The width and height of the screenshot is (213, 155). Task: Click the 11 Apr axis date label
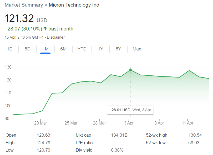188,123
